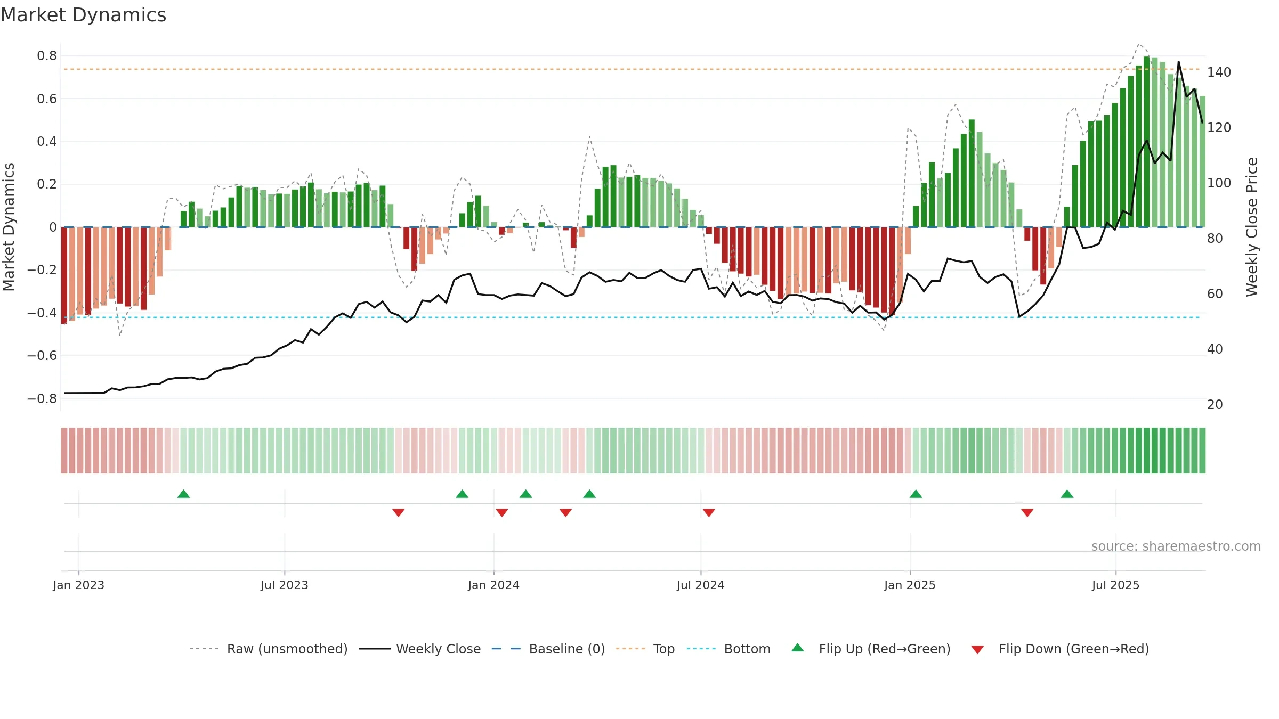Click the Flip Down marker just after Jan 2024
Image resolution: width=1279 pixels, height=719 pixels.
coord(502,512)
